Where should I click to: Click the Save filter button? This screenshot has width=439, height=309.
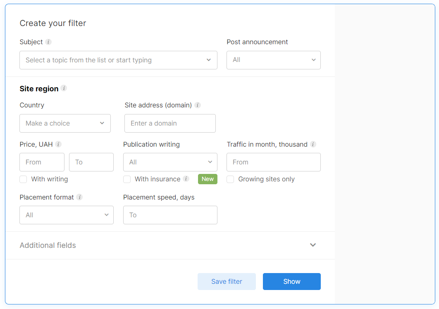tap(227, 282)
